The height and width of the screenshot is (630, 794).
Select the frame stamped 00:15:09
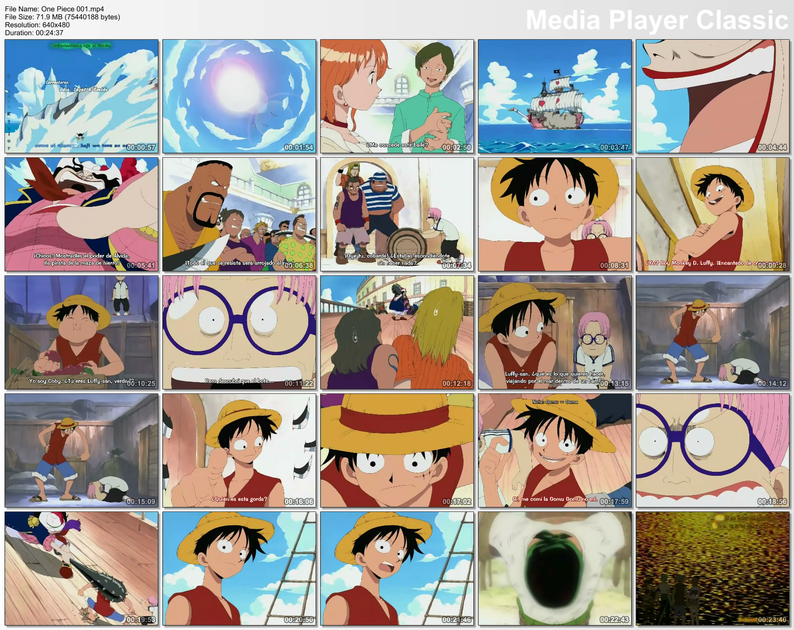(81, 450)
